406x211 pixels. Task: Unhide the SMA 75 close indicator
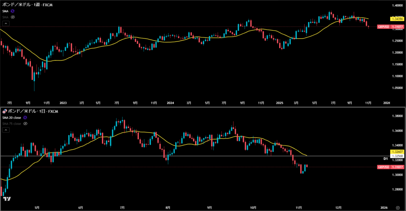(x=25, y=124)
